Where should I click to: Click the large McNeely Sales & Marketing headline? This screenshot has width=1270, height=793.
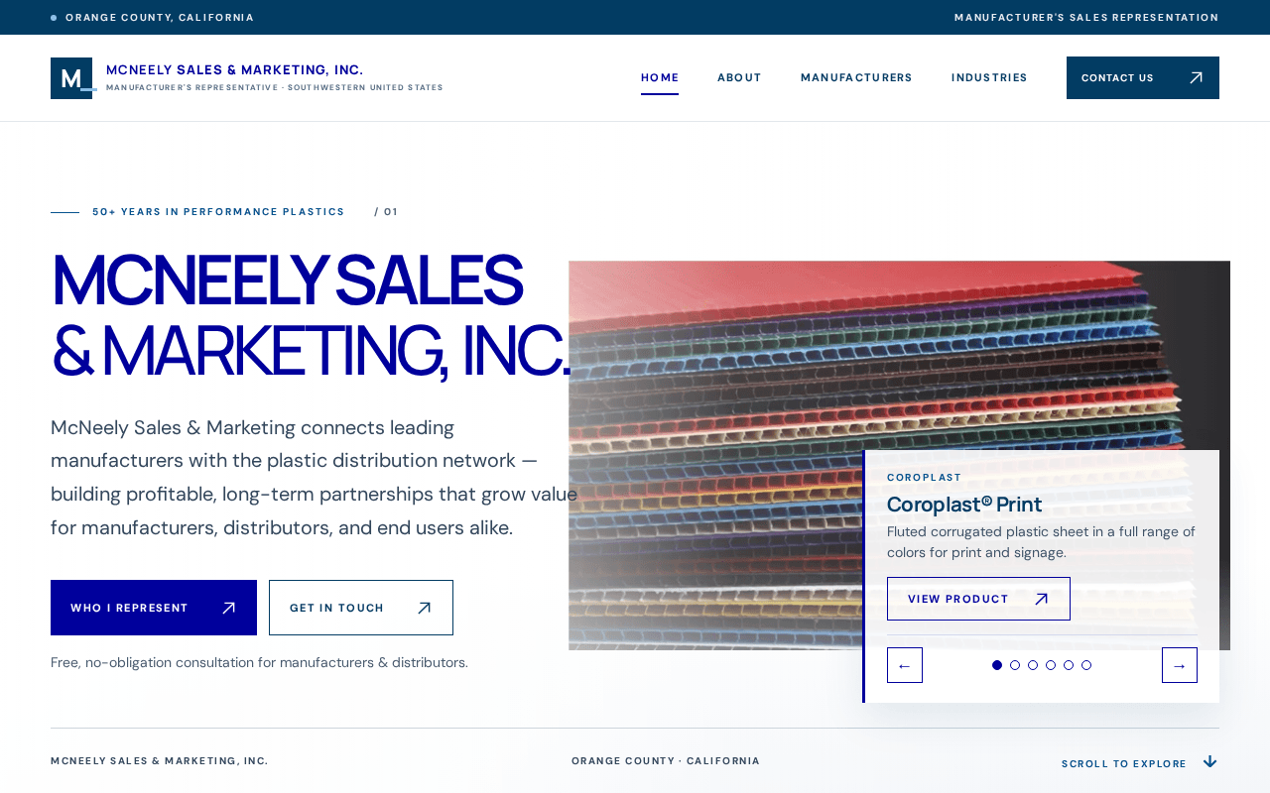[311, 316]
